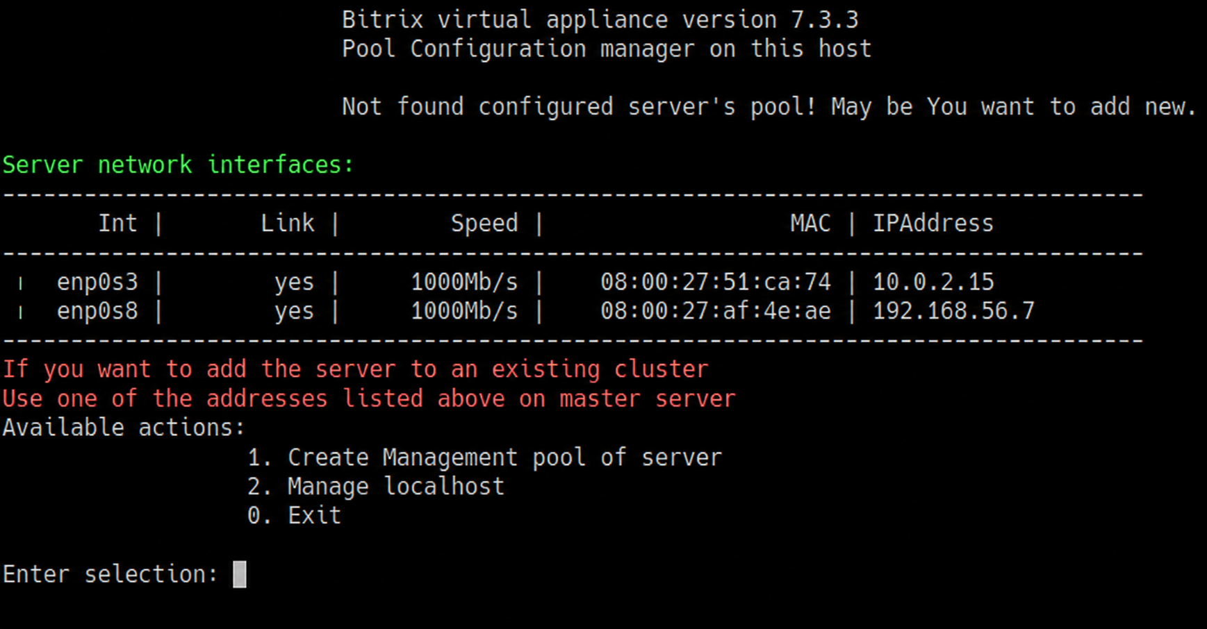Click the 'Server network interfaces:' heading
This screenshot has width=1207, height=629.
pyautogui.click(x=179, y=165)
